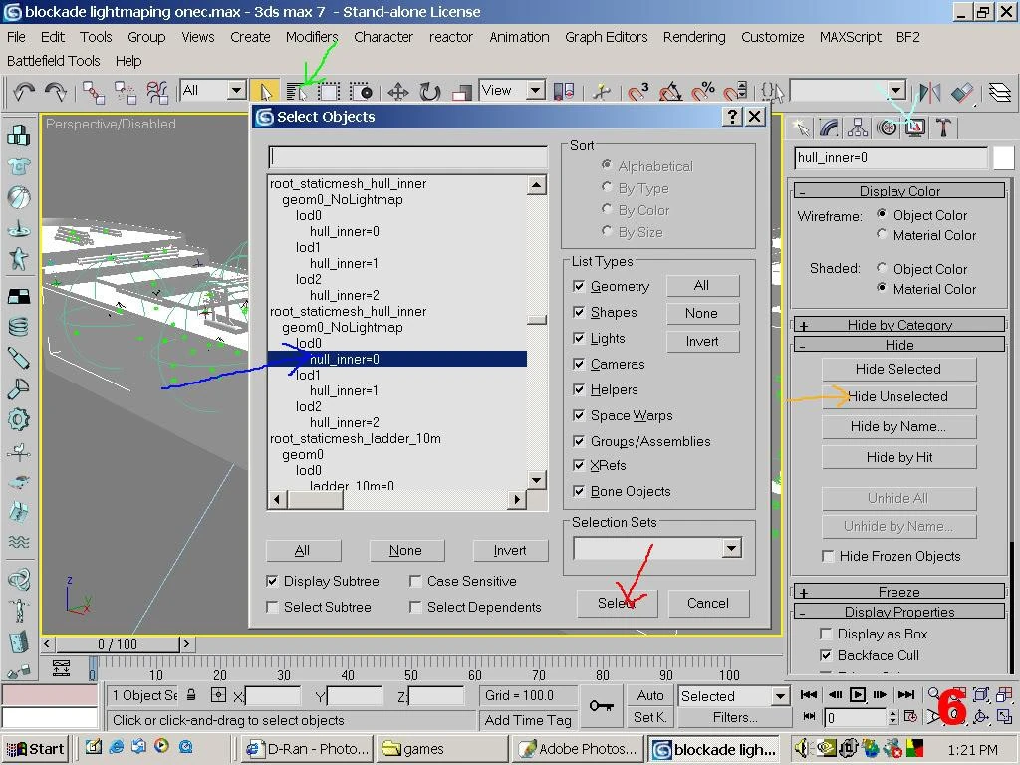Open Select by Name toolbar icon

click(x=296, y=92)
